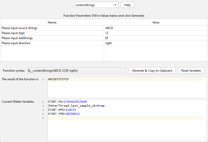Edit the source Strings value ABCD
This screenshot has width=208, height=142.
click(156, 28)
